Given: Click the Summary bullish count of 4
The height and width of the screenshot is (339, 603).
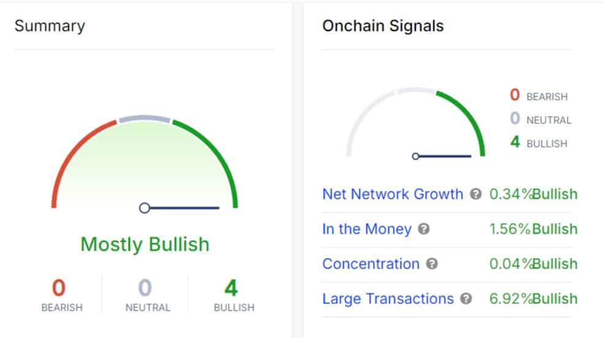Looking at the screenshot, I should [231, 288].
